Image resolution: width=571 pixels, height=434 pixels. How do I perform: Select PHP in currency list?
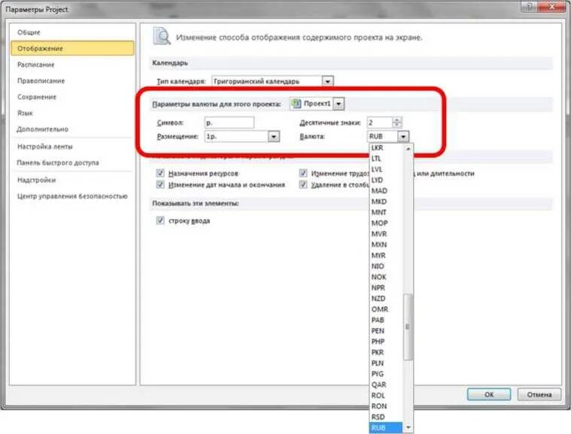[x=386, y=341]
